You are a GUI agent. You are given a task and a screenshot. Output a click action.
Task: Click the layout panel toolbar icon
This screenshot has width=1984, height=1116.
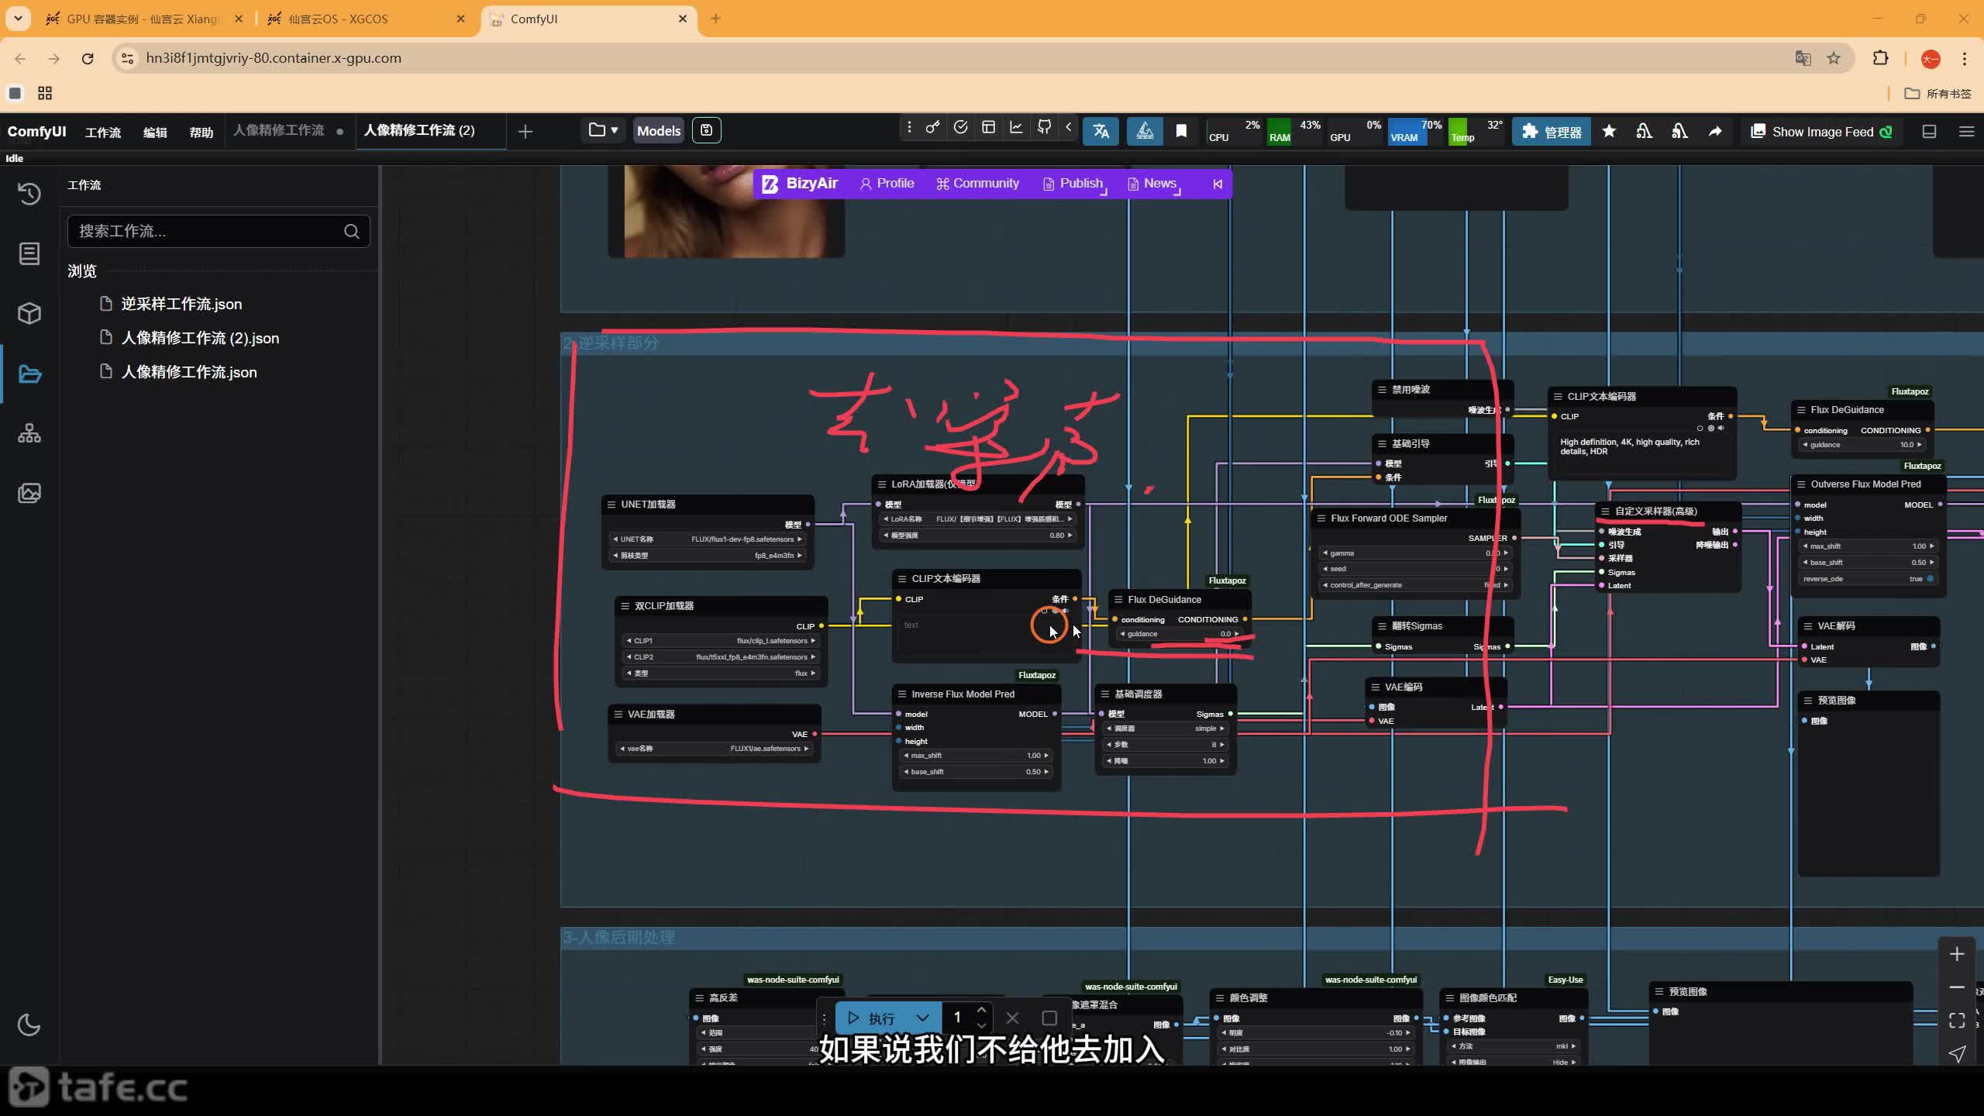(988, 128)
